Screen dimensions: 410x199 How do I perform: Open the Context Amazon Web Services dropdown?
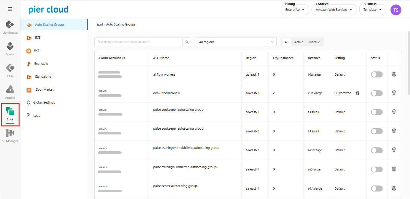(x=334, y=10)
